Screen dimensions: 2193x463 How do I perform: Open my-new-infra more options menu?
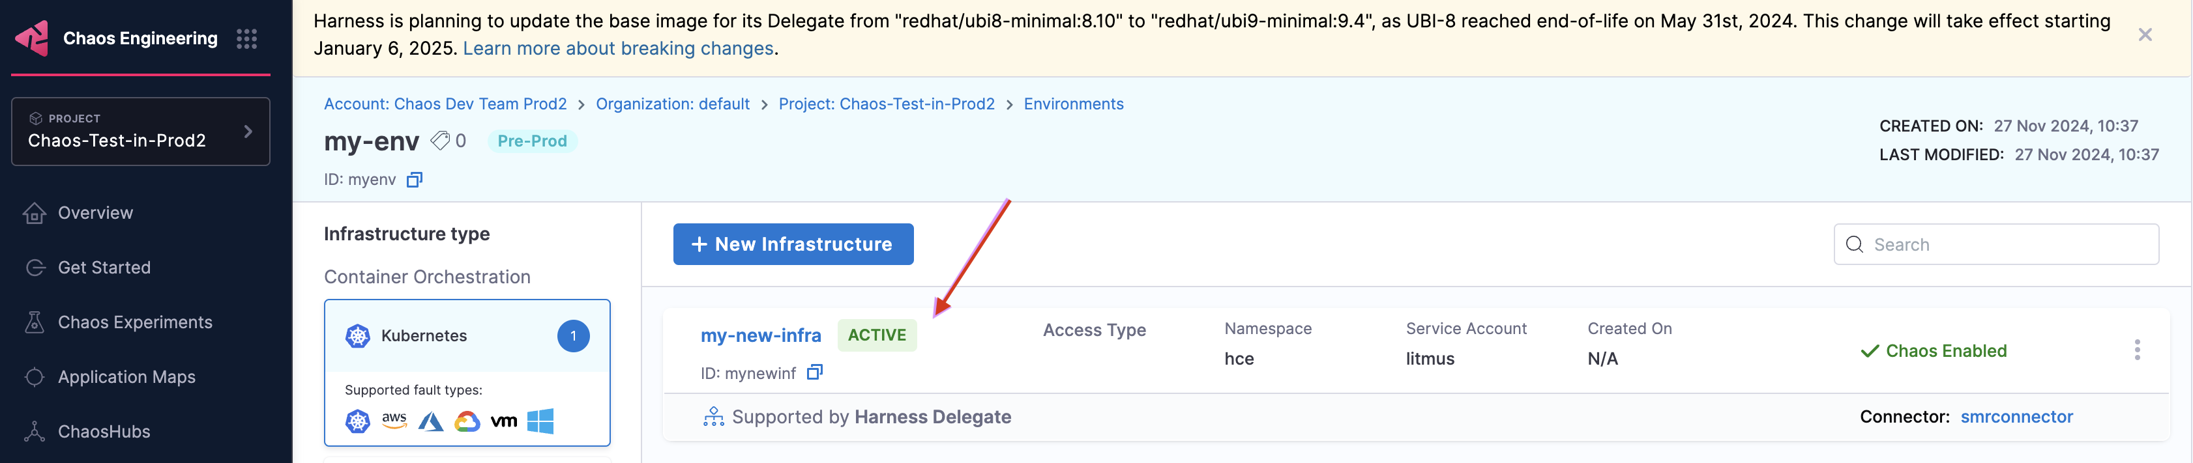pyautogui.click(x=2137, y=350)
